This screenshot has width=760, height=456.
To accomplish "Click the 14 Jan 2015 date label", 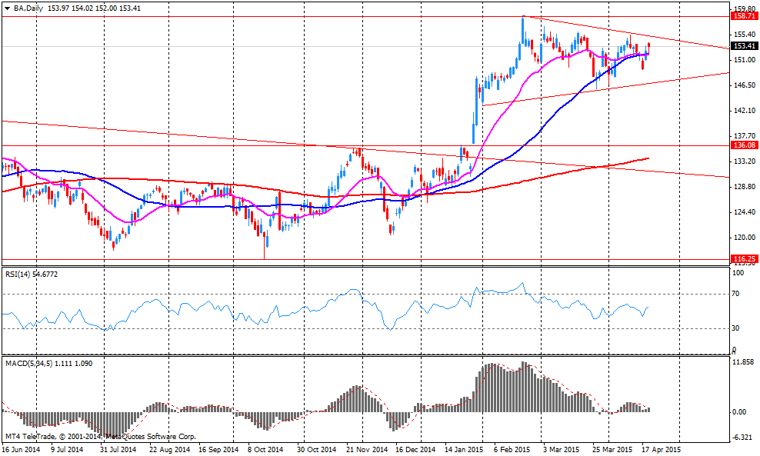I will coord(464,450).
